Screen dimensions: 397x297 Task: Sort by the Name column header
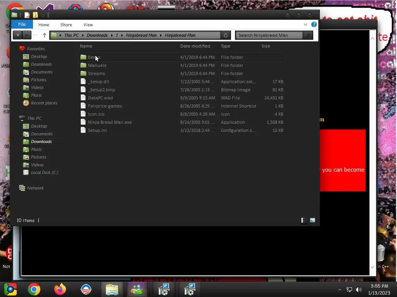click(x=86, y=46)
